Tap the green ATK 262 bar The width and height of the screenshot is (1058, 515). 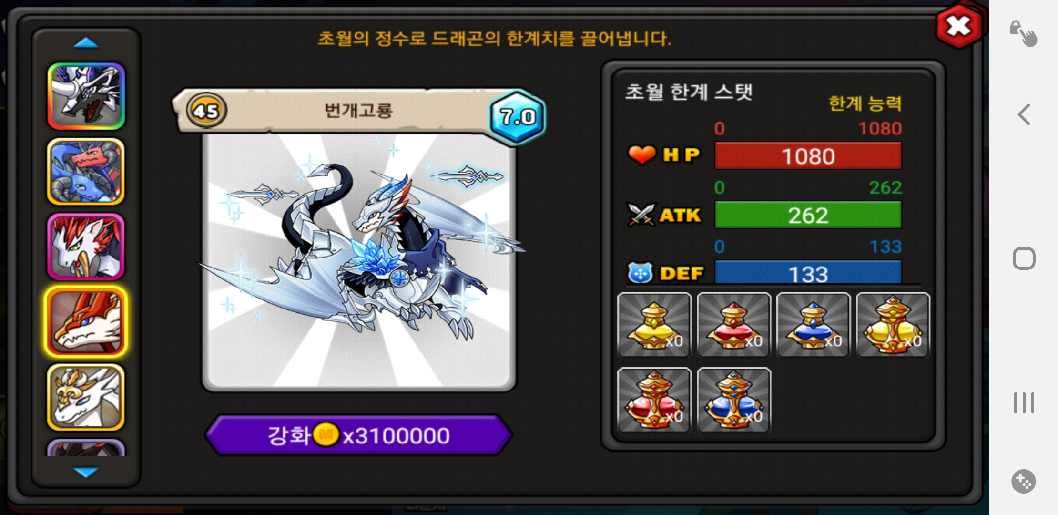pyautogui.click(x=808, y=215)
